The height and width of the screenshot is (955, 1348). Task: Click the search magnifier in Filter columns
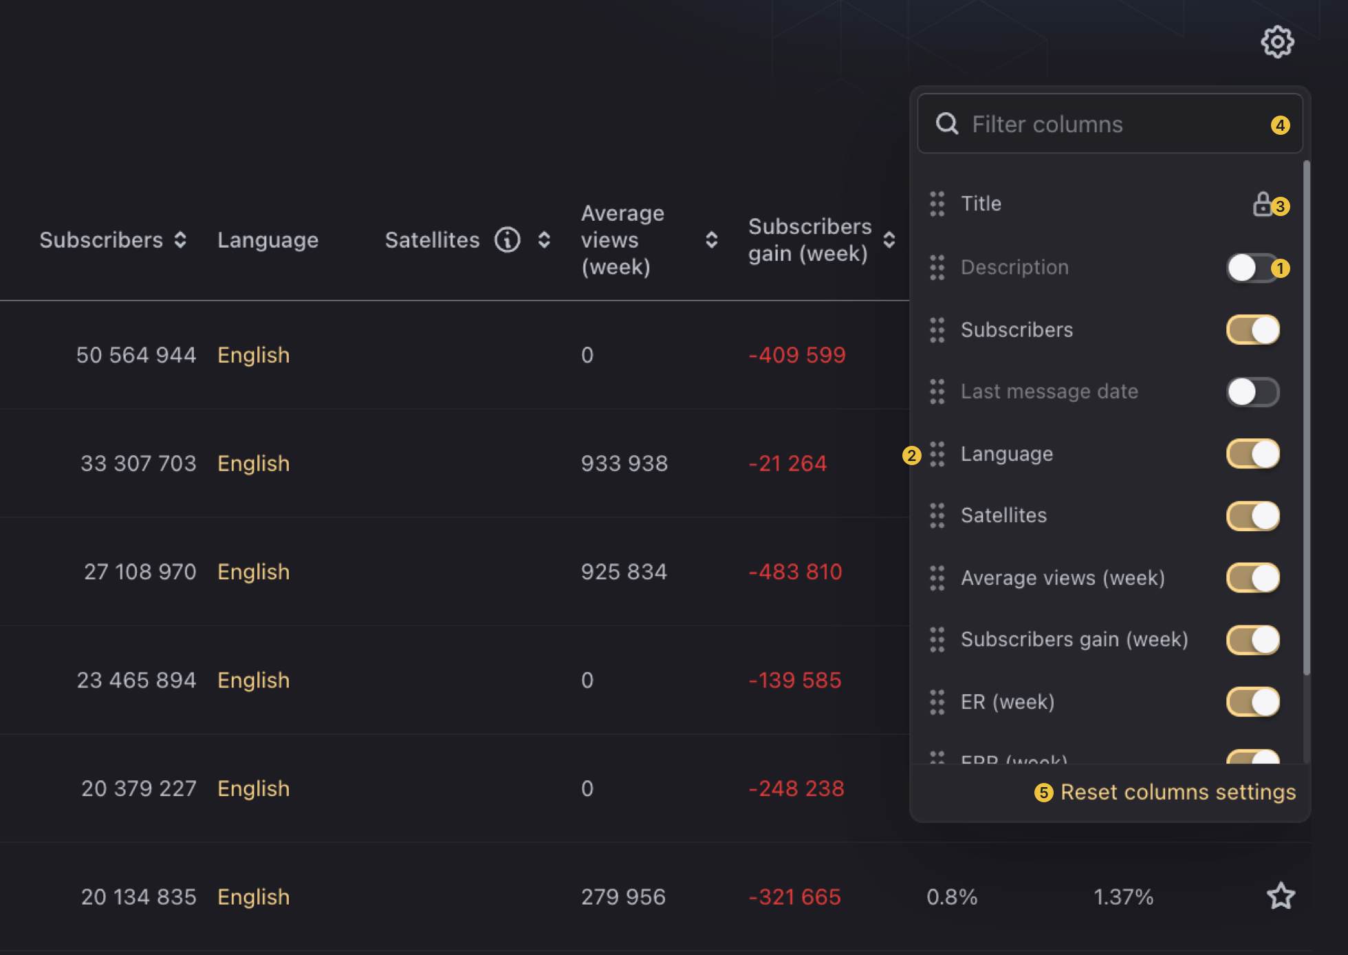pyautogui.click(x=947, y=124)
